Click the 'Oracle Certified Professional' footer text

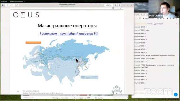[x=43, y=93]
